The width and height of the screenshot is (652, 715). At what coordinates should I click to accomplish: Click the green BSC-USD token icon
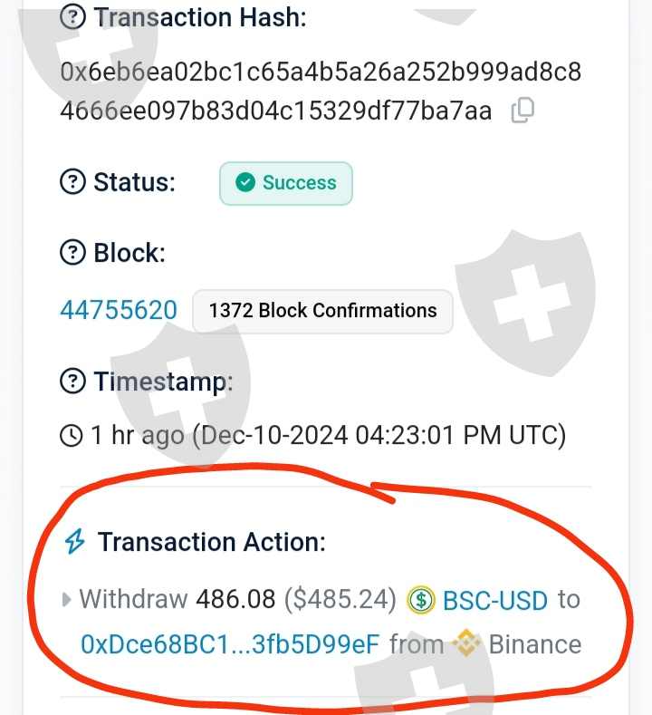pos(421,600)
